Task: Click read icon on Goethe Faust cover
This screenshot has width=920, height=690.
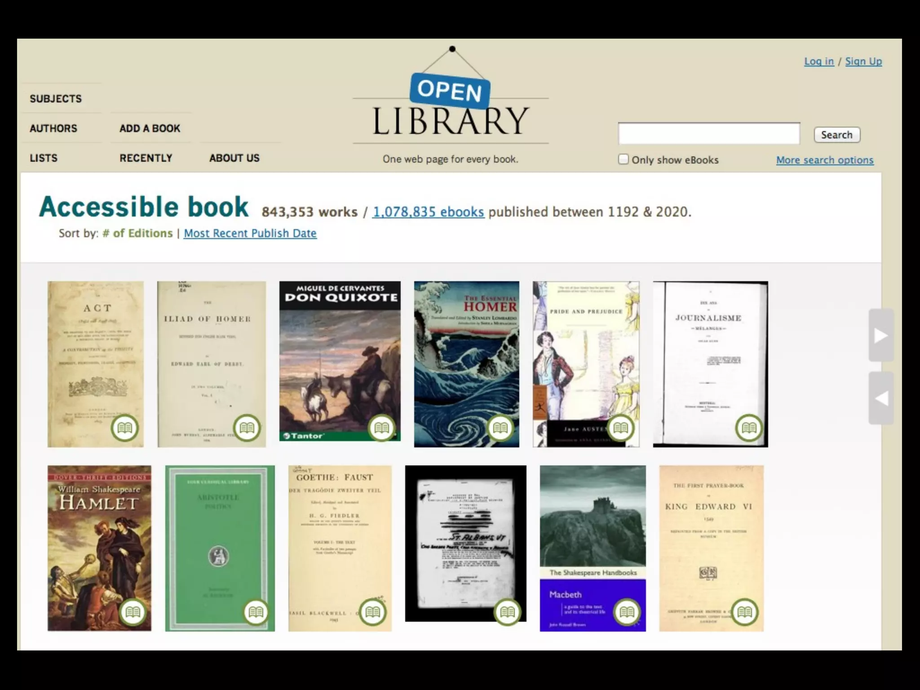Action: (372, 612)
